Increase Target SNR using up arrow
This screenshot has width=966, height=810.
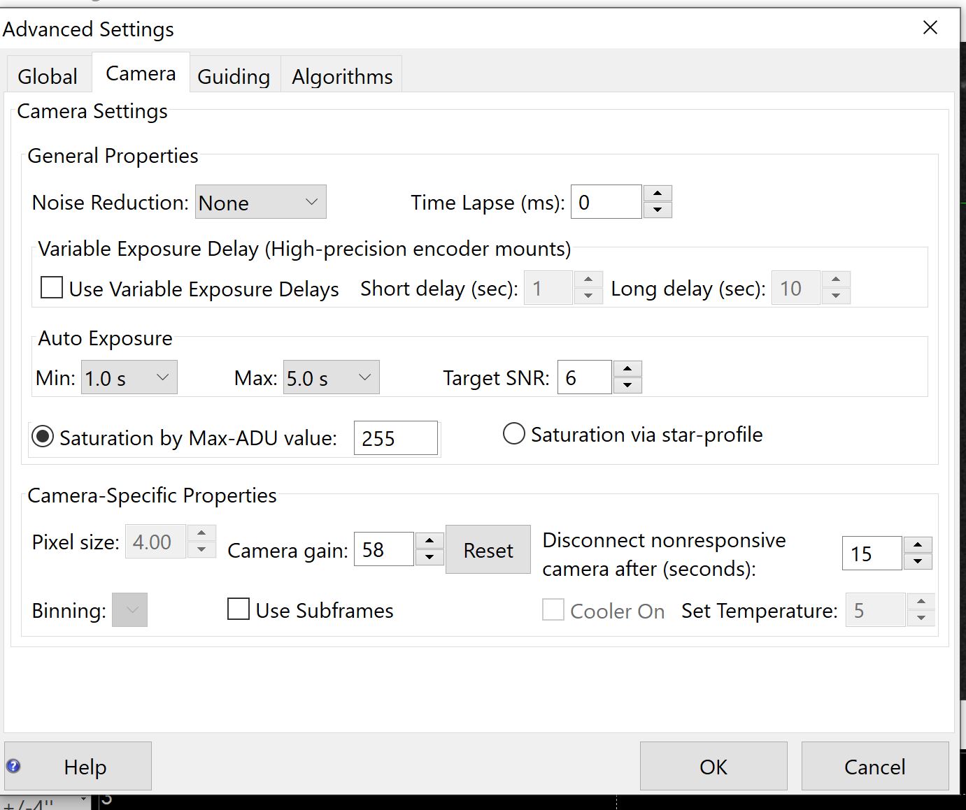coord(627,369)
